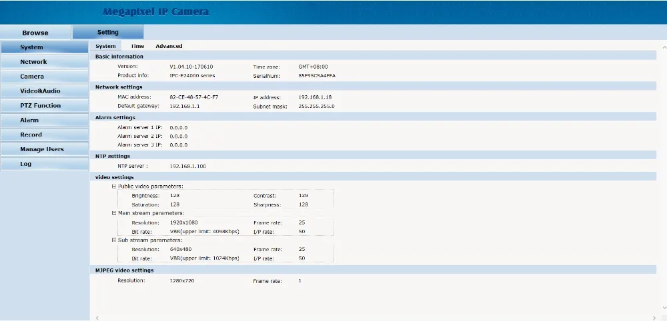Select default gateway 192.168.1.1
Viewport: 667px width, 321px height.
pos(185,106)
